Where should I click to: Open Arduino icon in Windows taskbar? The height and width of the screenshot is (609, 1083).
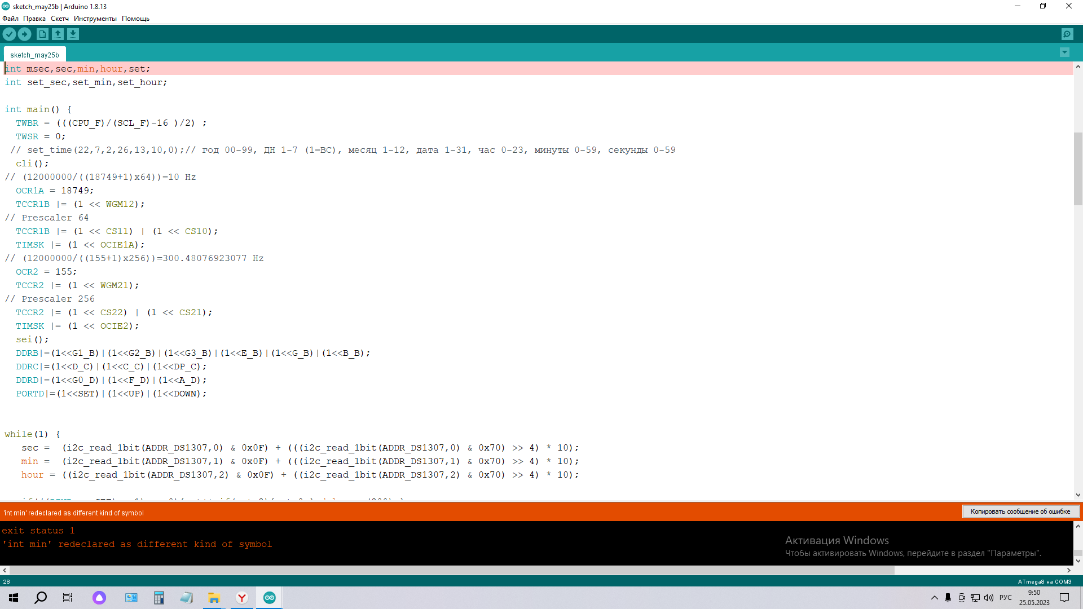269,598
